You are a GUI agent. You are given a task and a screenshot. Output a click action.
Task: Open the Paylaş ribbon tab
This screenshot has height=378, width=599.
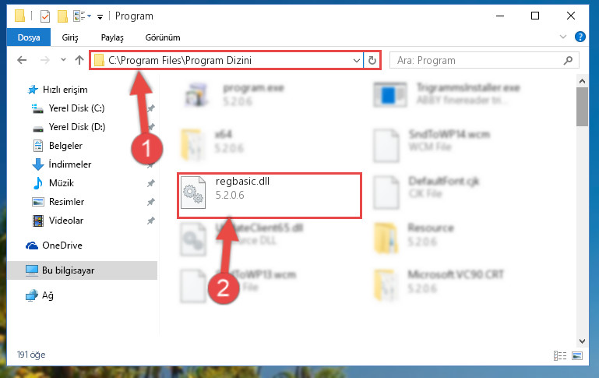coord(112,37)
